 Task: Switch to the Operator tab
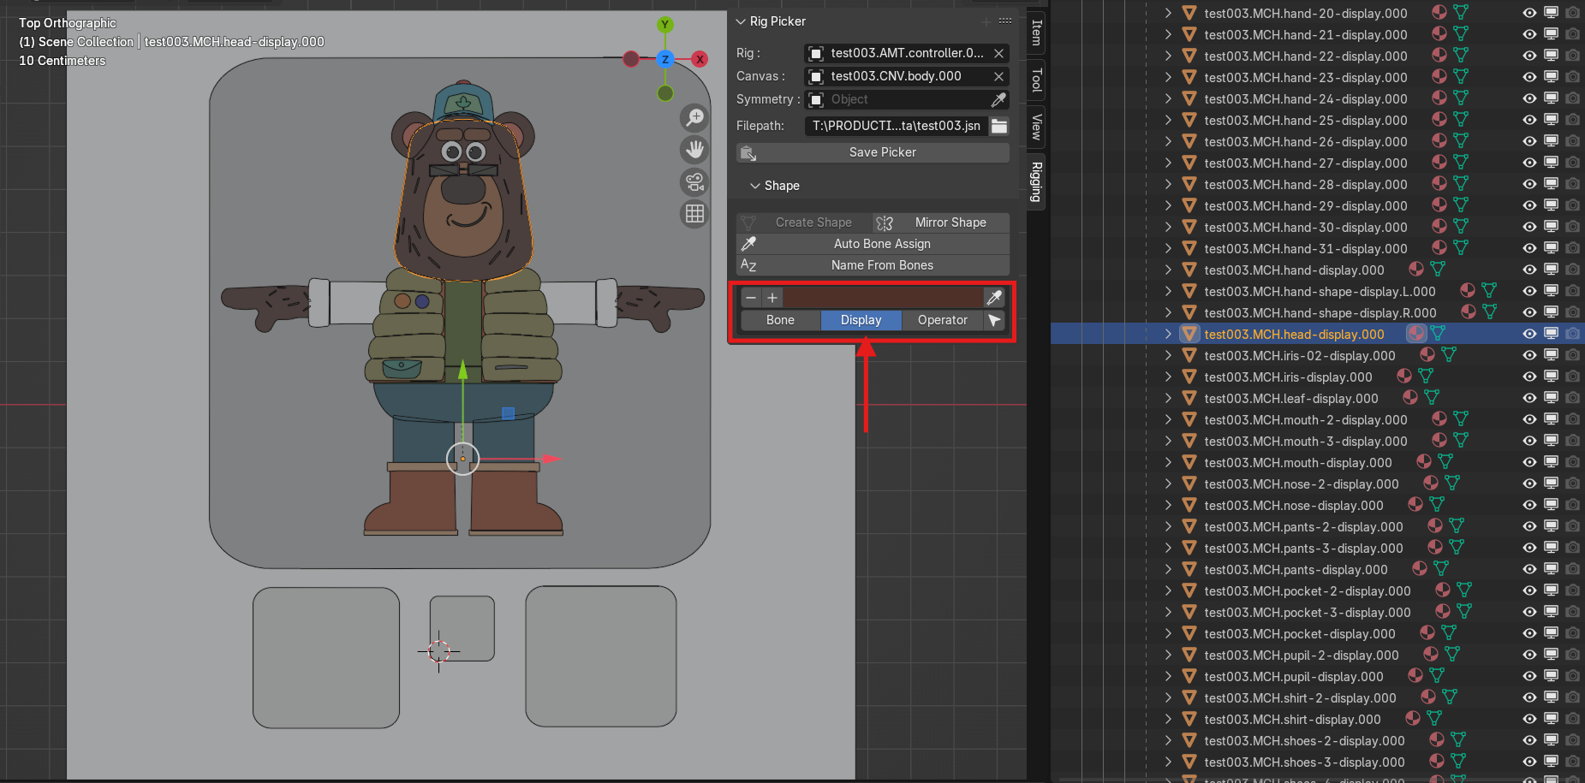point(942,320)
